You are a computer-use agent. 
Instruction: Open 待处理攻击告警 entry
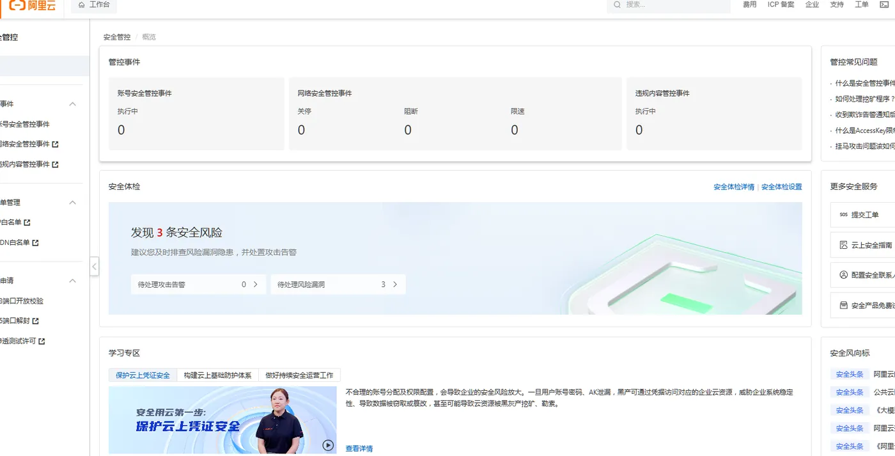[x=198, y=285]
